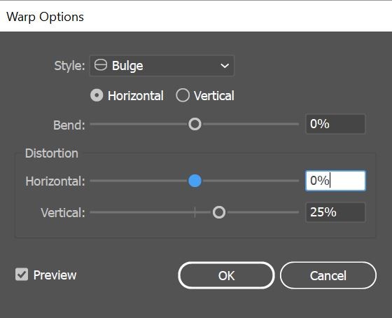Screen dimensions: 392x318
Task: Click the Bend slider handle
Action: [x=195, y=124]
